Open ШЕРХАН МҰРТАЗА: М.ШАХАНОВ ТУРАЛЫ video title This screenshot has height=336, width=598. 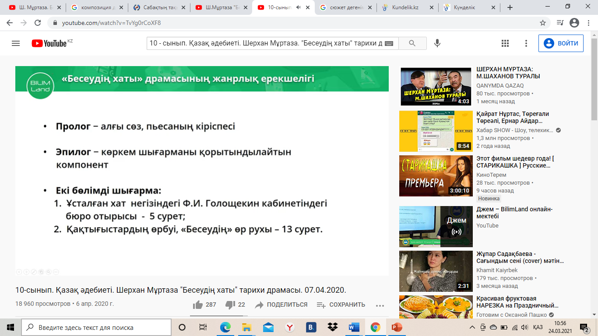[508, 73]
